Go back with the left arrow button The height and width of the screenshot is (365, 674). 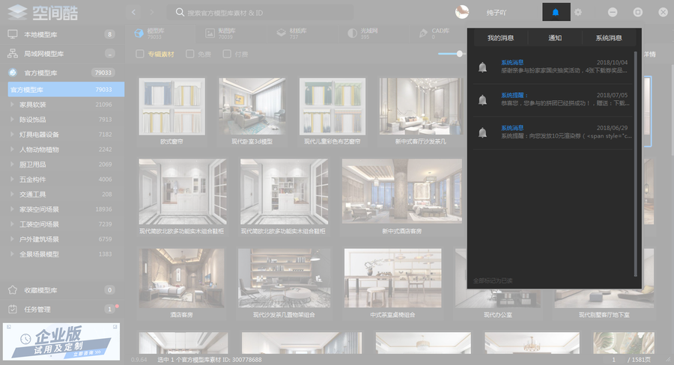[x=134, y=12]
